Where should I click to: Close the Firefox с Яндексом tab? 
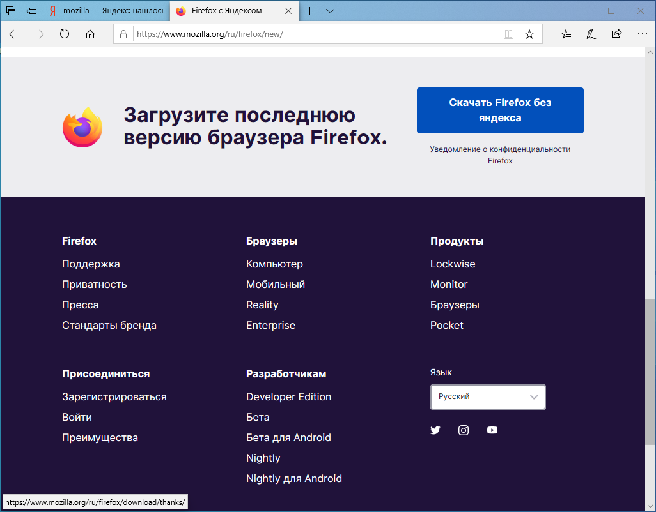coord(288,11)
